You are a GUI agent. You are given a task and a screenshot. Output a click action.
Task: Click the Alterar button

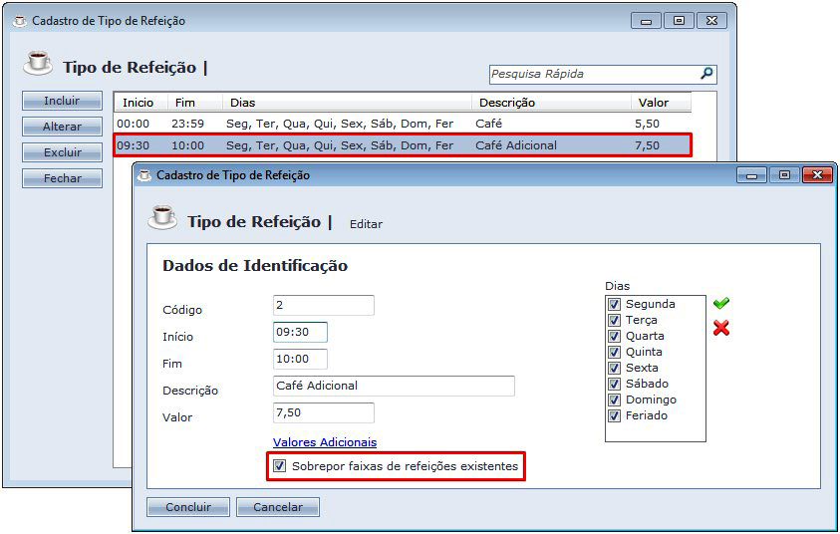[x=62, y=127]
